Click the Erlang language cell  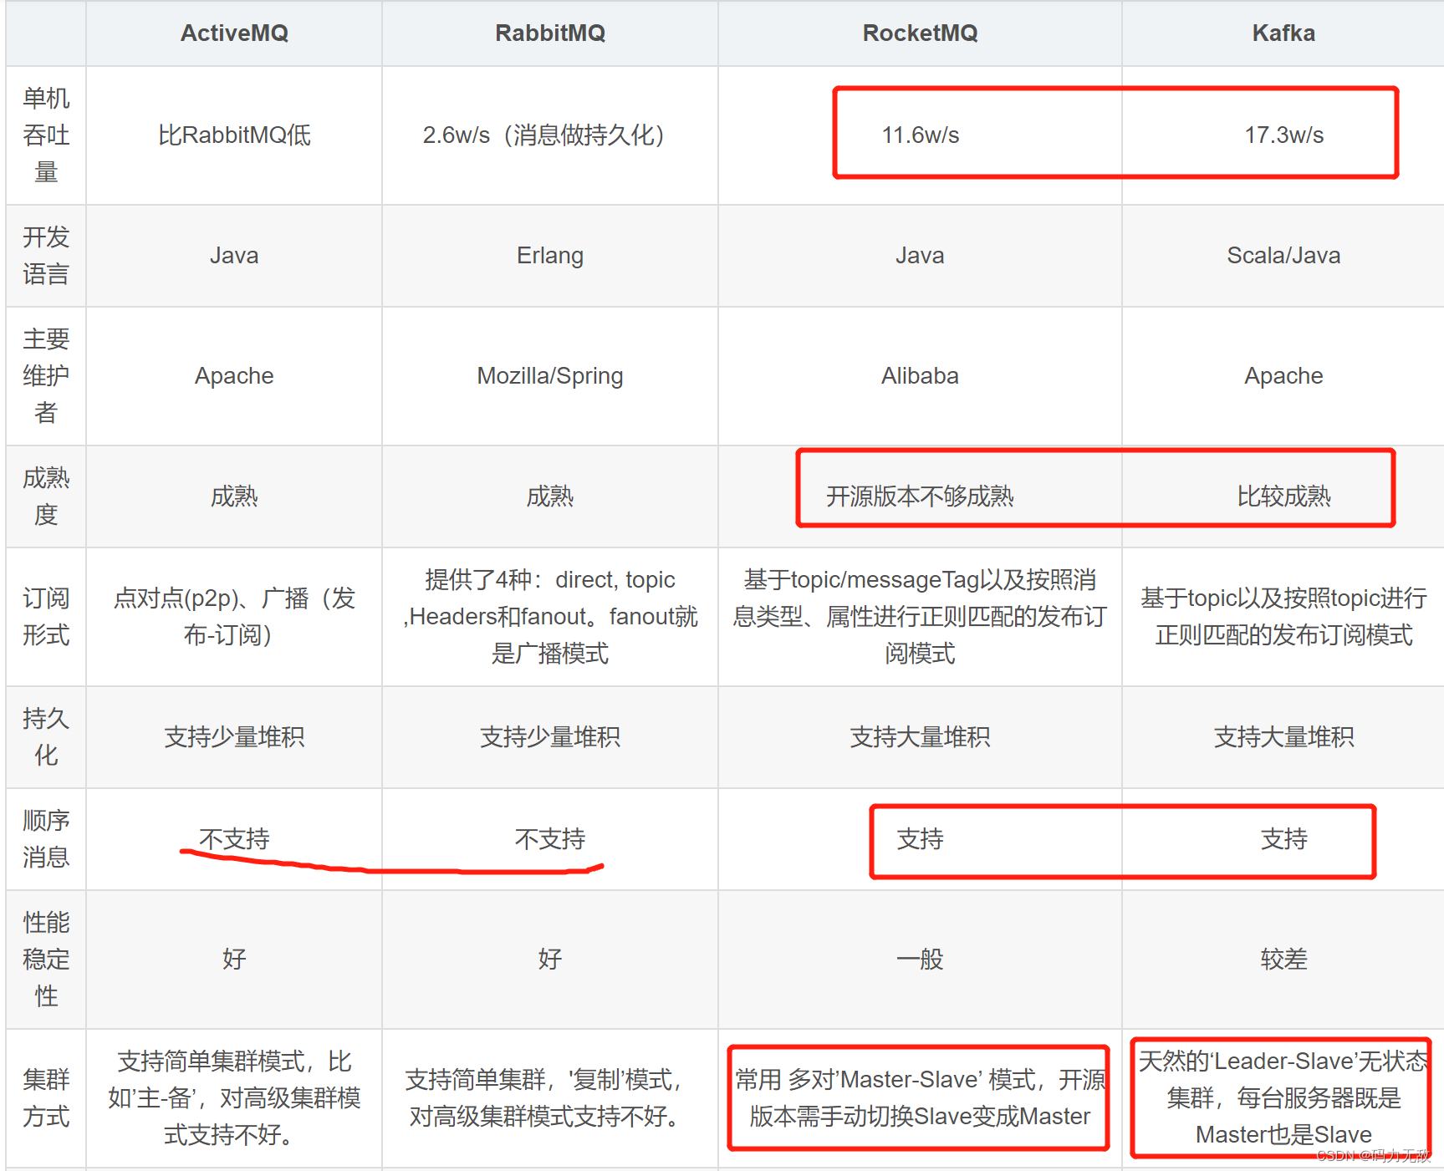coord(550,256)
